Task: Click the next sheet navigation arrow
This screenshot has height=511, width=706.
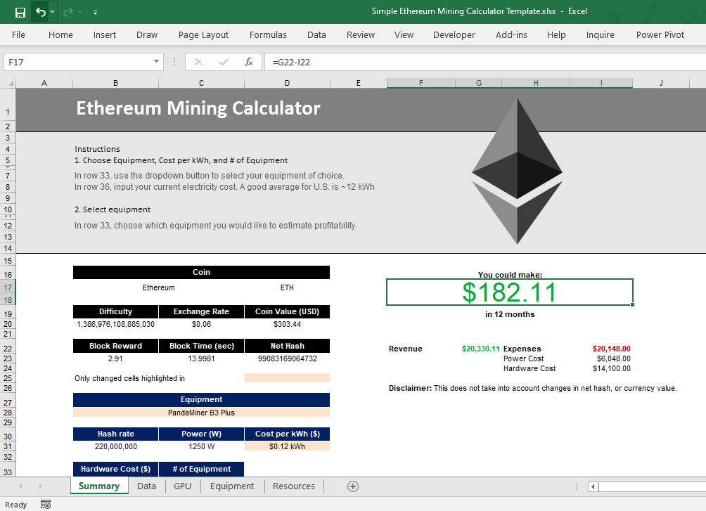Action: tap(41, 486)
